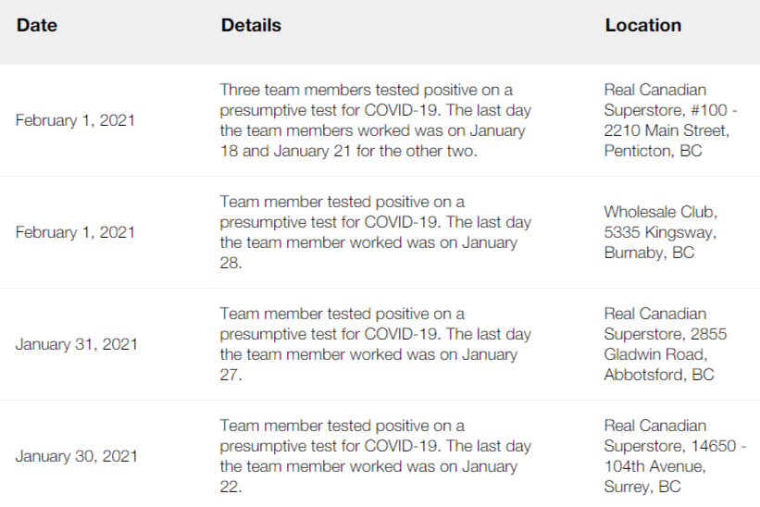Click the Penticton, BC Superstore location
This screenshot has height=507, width=760.
[671, 120]
